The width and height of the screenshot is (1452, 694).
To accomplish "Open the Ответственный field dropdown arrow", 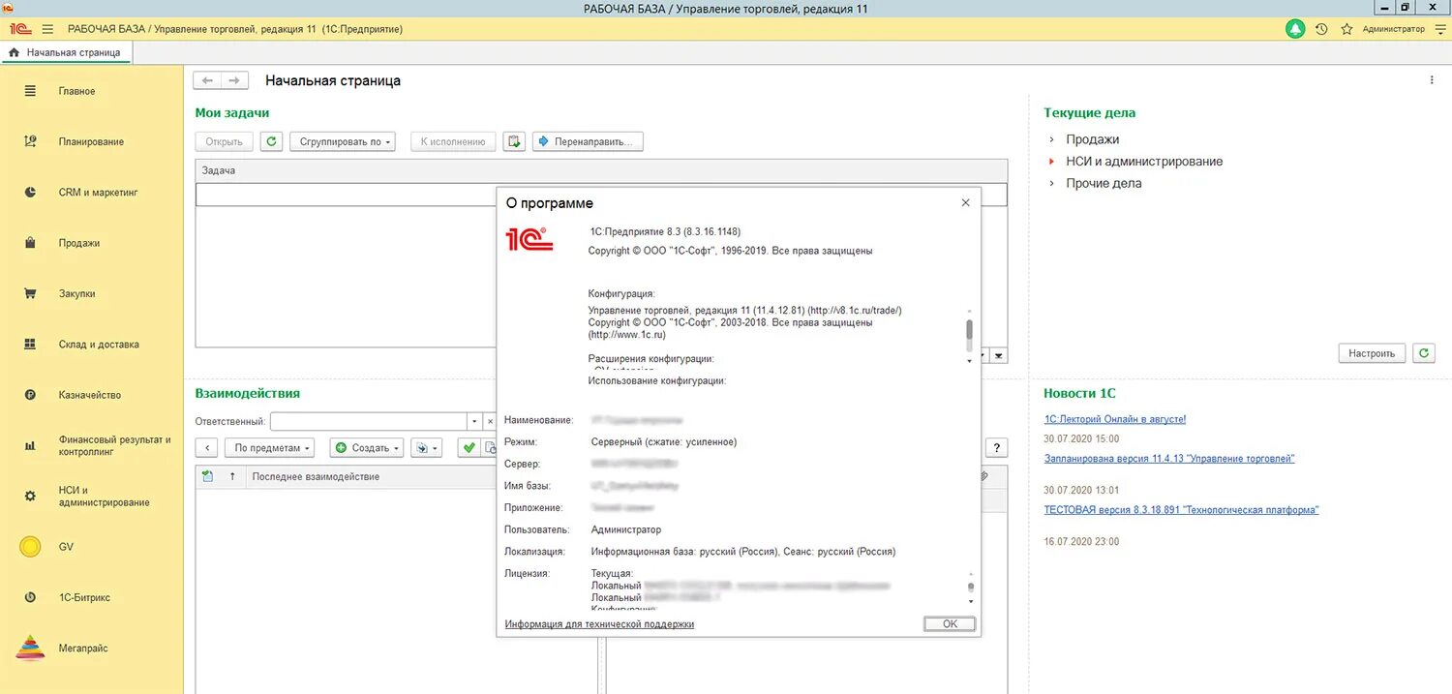I will coord(474,422).
